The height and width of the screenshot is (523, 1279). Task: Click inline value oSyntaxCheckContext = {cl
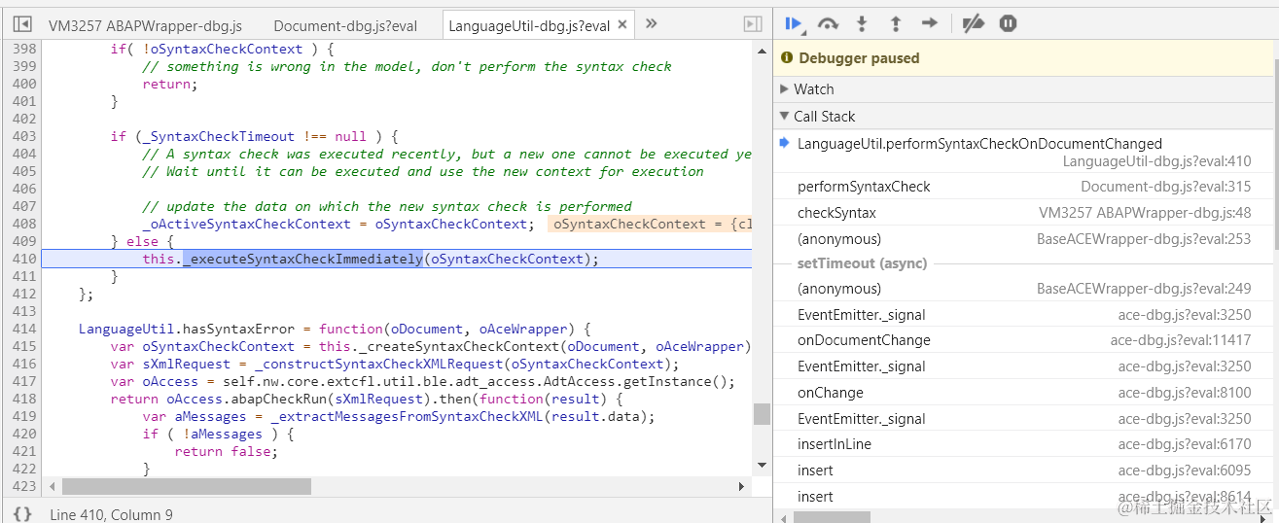(x=650, y=224)
